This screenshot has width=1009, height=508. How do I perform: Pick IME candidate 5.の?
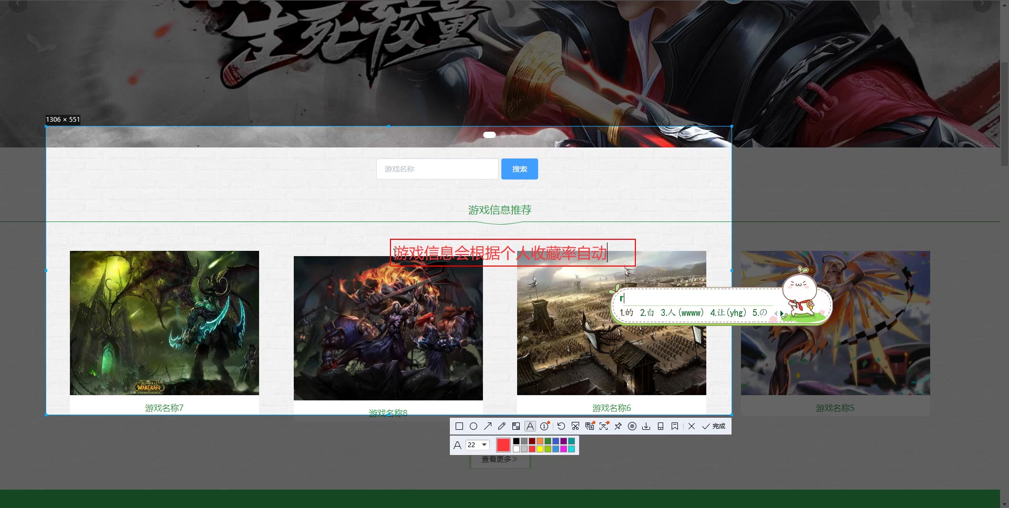[x=759, y=313]
